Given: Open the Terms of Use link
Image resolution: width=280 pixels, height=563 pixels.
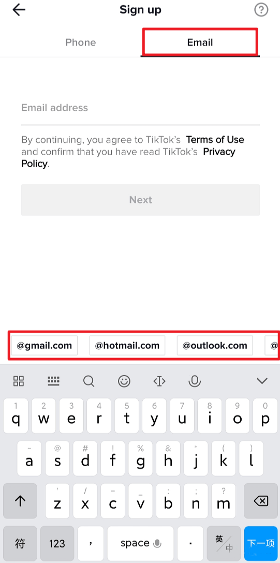Looking at the screenshot, I should [x=215, y=140].
